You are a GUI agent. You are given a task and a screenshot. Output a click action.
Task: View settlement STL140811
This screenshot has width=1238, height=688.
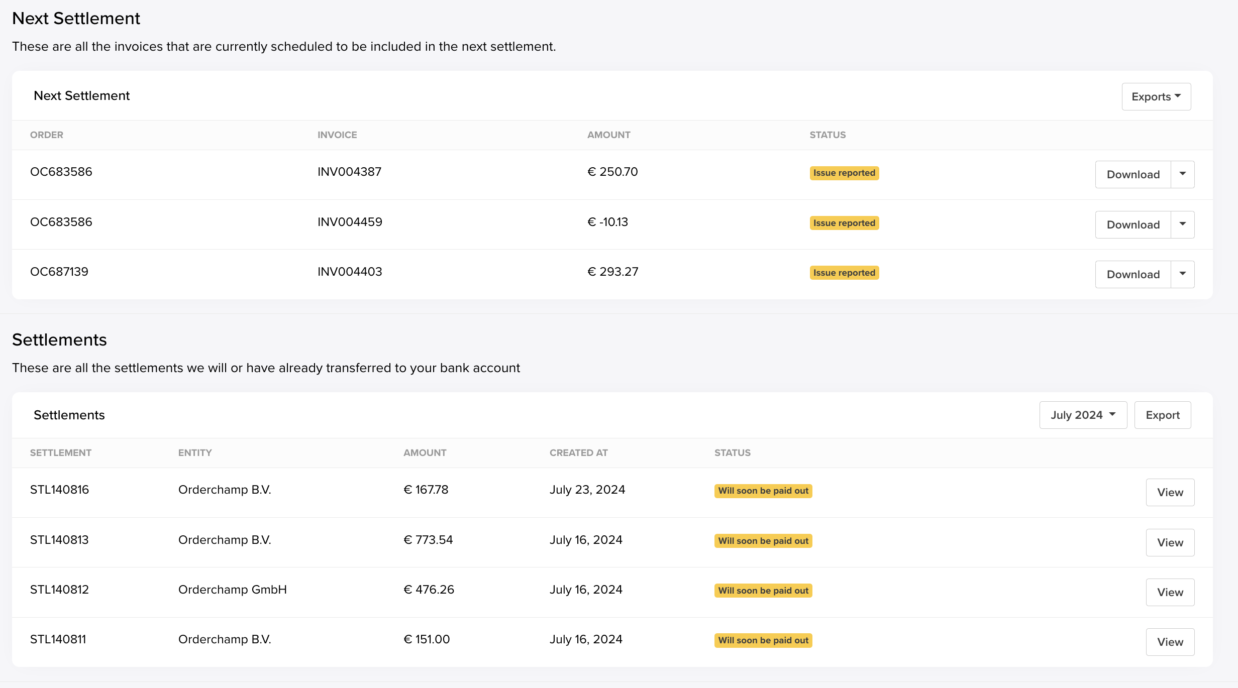coord(1170,642)
